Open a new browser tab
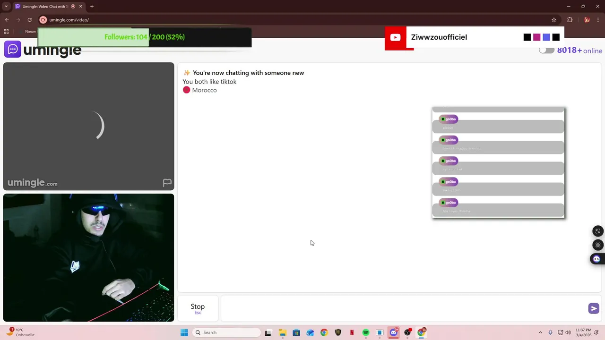This screenshot has height=340, width=605. [92, 7]
